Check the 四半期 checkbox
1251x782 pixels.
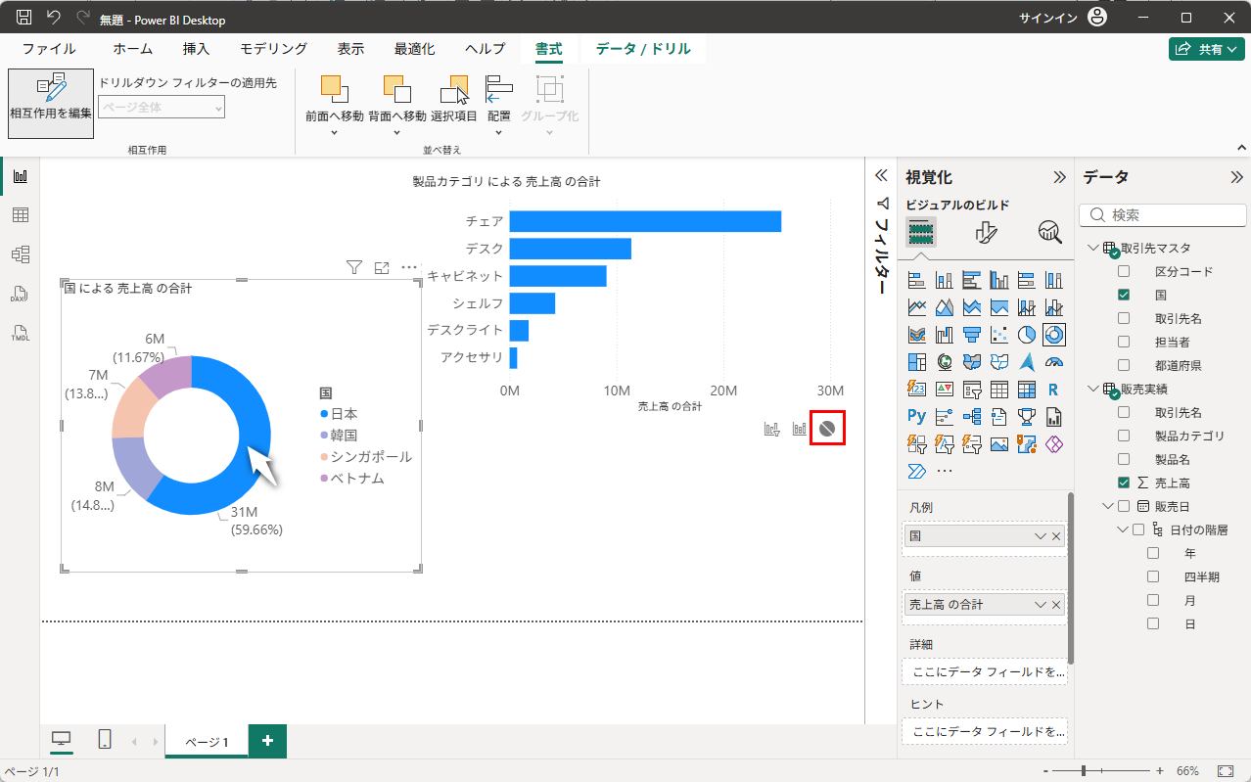(x=1153, y=576)
